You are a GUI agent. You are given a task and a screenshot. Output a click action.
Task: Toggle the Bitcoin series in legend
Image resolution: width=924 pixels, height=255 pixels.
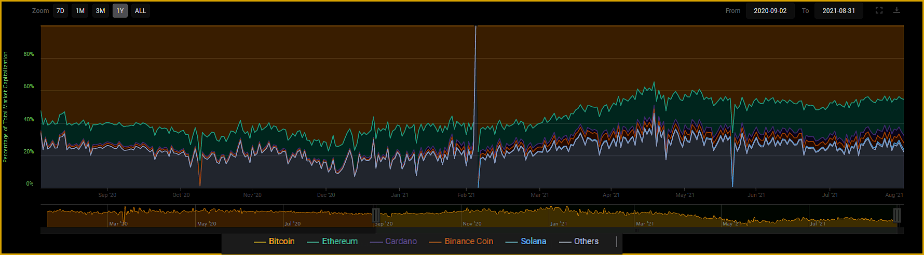pyautogui.click(x=281, y=242)
